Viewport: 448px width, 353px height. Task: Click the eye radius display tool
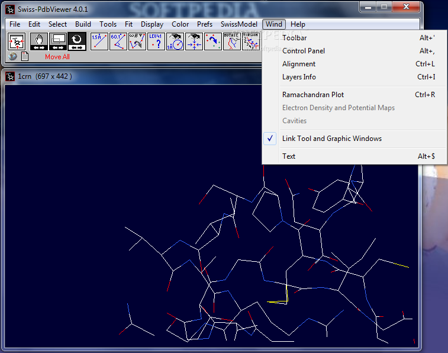(x=175, y=41)
